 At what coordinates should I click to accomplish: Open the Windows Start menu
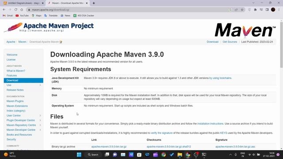point(79,155)
